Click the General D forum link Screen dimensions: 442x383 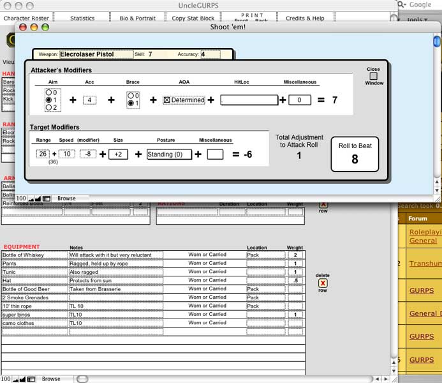pyautogui.click(x=425, y=313)
